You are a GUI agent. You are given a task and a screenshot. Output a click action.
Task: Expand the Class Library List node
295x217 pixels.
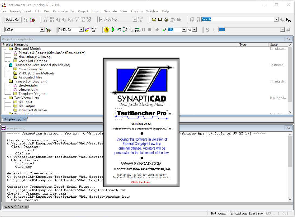click(x=9, y=70)
